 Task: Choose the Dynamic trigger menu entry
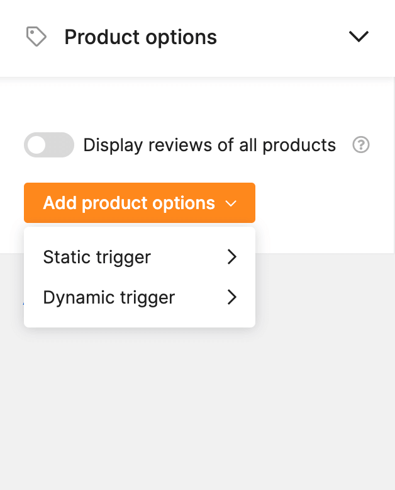tap(140, 297)
